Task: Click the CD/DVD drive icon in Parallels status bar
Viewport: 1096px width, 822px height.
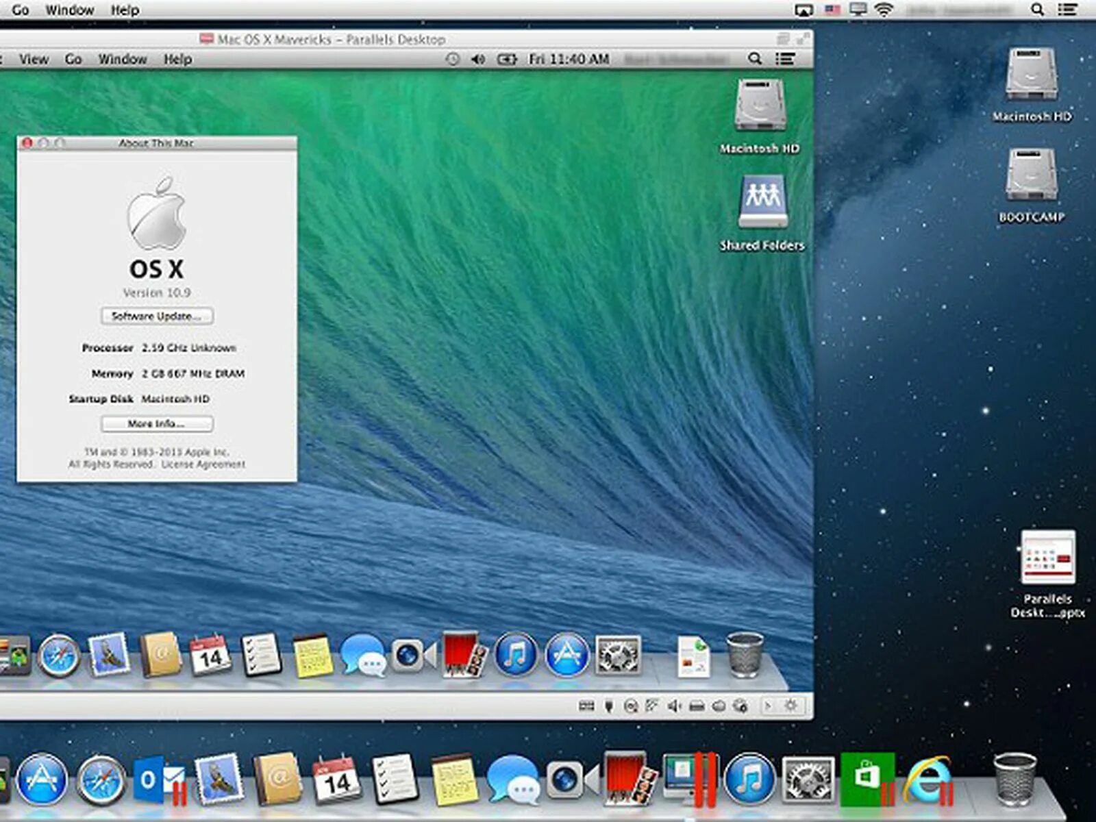Action: 631,706
